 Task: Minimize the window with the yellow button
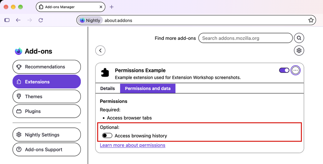pyautogui.click(x=13, y=7)
